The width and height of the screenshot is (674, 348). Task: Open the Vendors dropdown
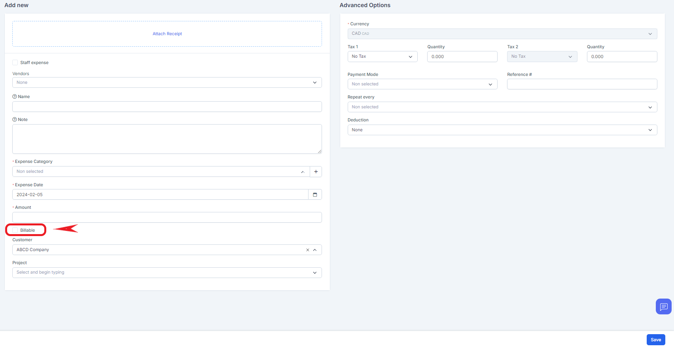[x=167, y=83]
